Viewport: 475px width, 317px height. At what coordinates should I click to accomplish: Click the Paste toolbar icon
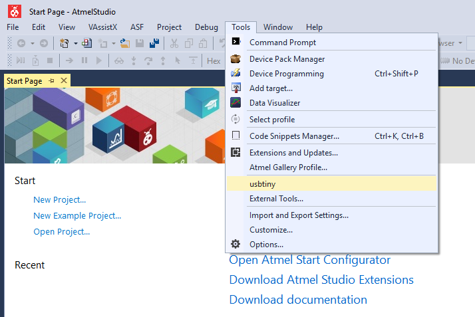[x=203, y=43]
